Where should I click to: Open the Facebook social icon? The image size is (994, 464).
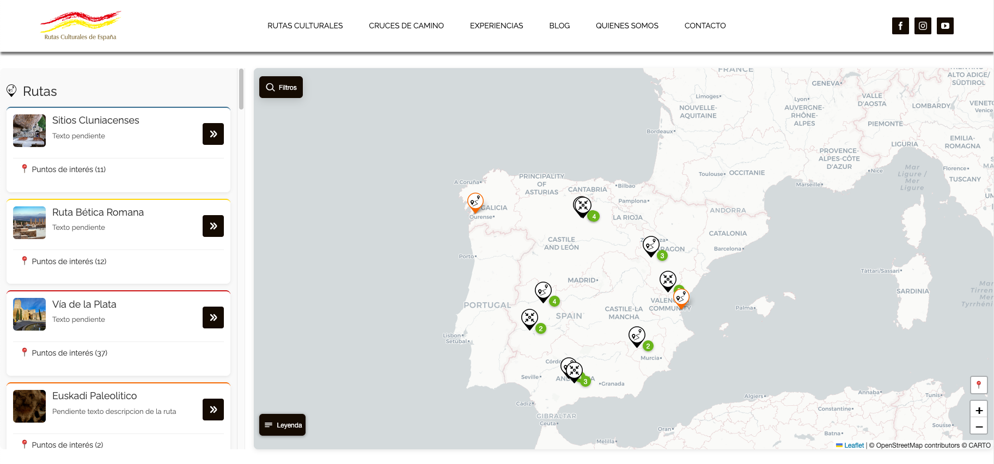900,26
